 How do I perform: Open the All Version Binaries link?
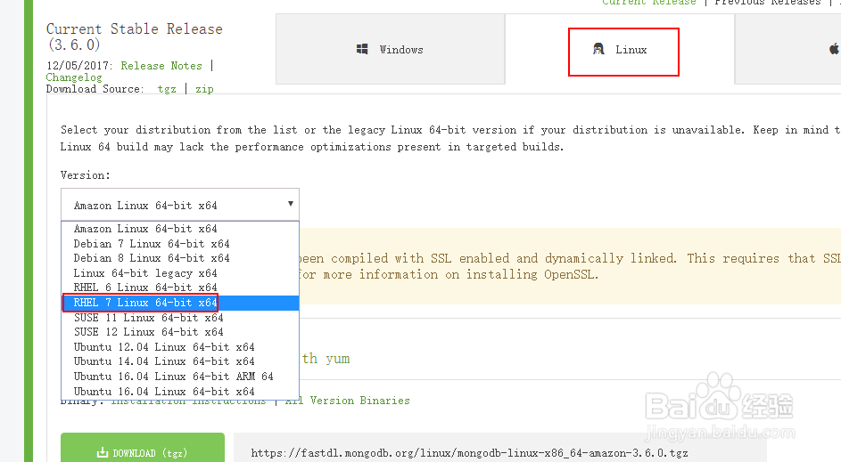coord(348,401)
